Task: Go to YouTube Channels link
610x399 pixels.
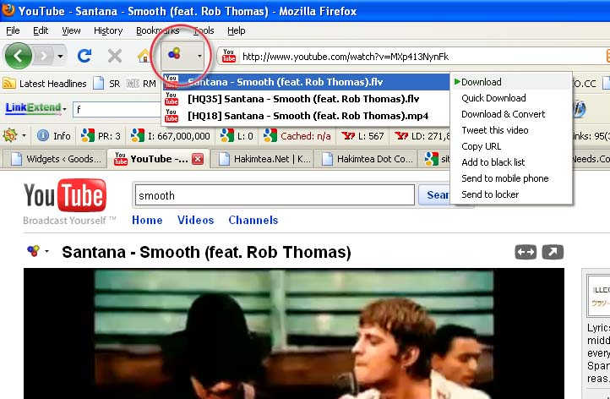Action: [253, 220]
